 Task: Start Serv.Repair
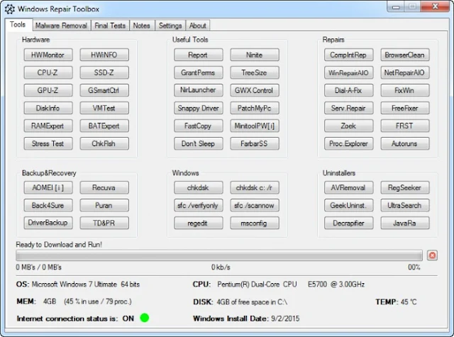348,108
